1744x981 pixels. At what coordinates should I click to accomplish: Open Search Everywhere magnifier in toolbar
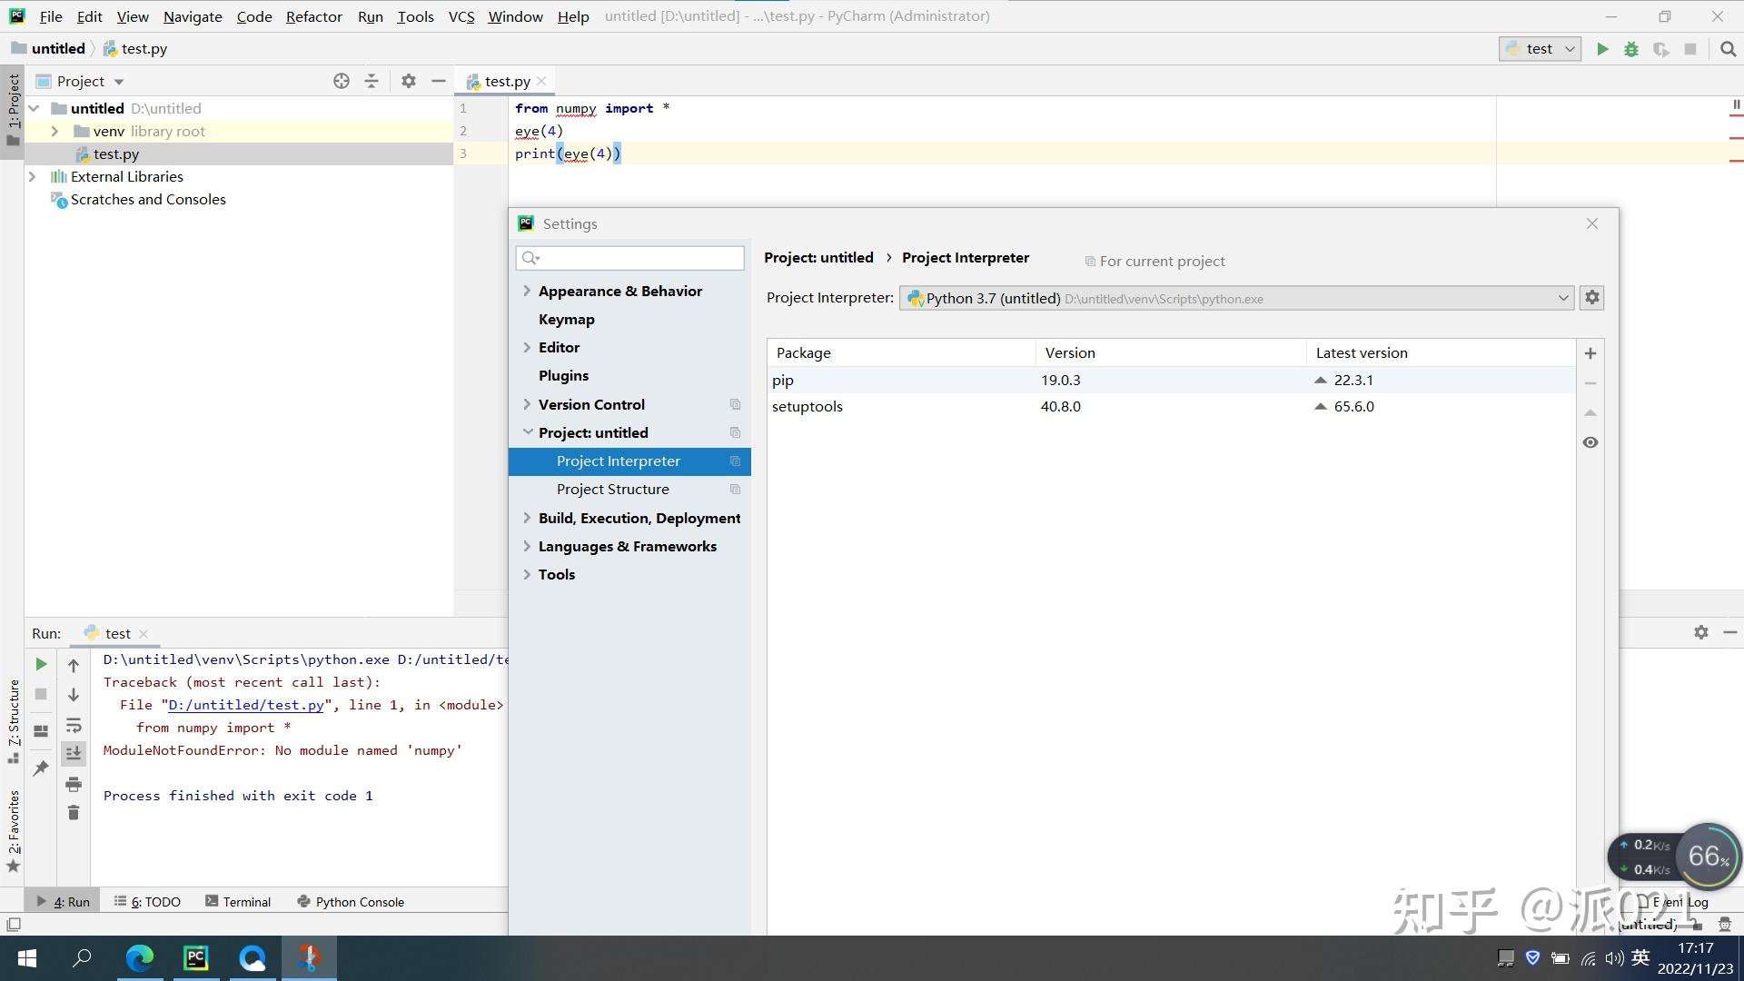(1728, 49)
